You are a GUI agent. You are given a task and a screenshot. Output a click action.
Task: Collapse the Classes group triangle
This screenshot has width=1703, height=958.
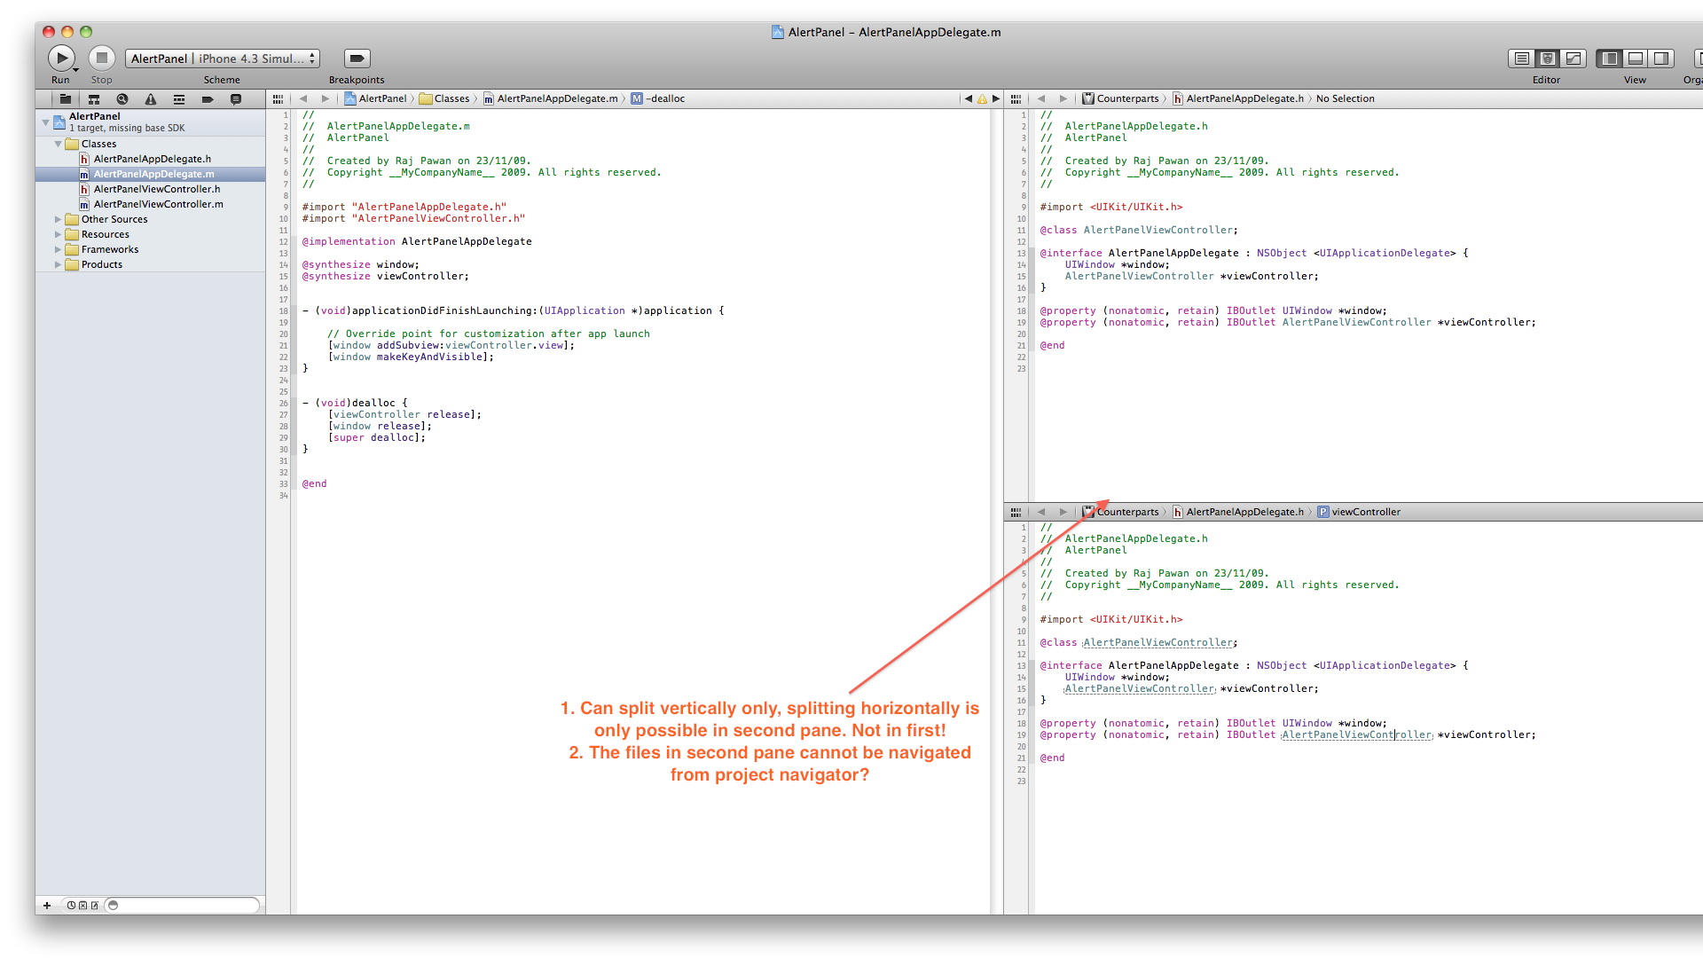[x=59, y=144]
